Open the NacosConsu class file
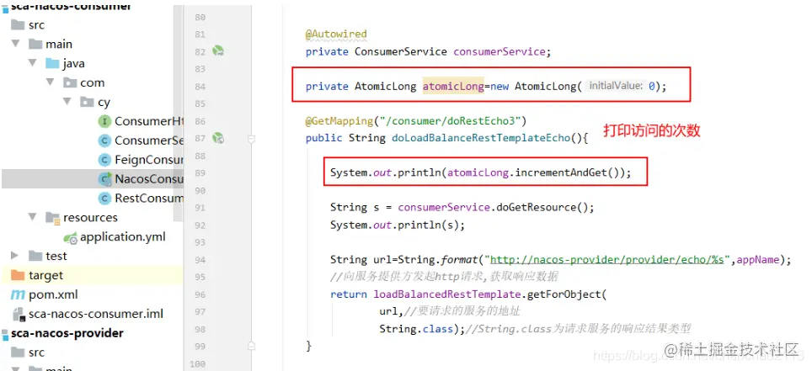This screenshot has width=812, height=371. 149,179
